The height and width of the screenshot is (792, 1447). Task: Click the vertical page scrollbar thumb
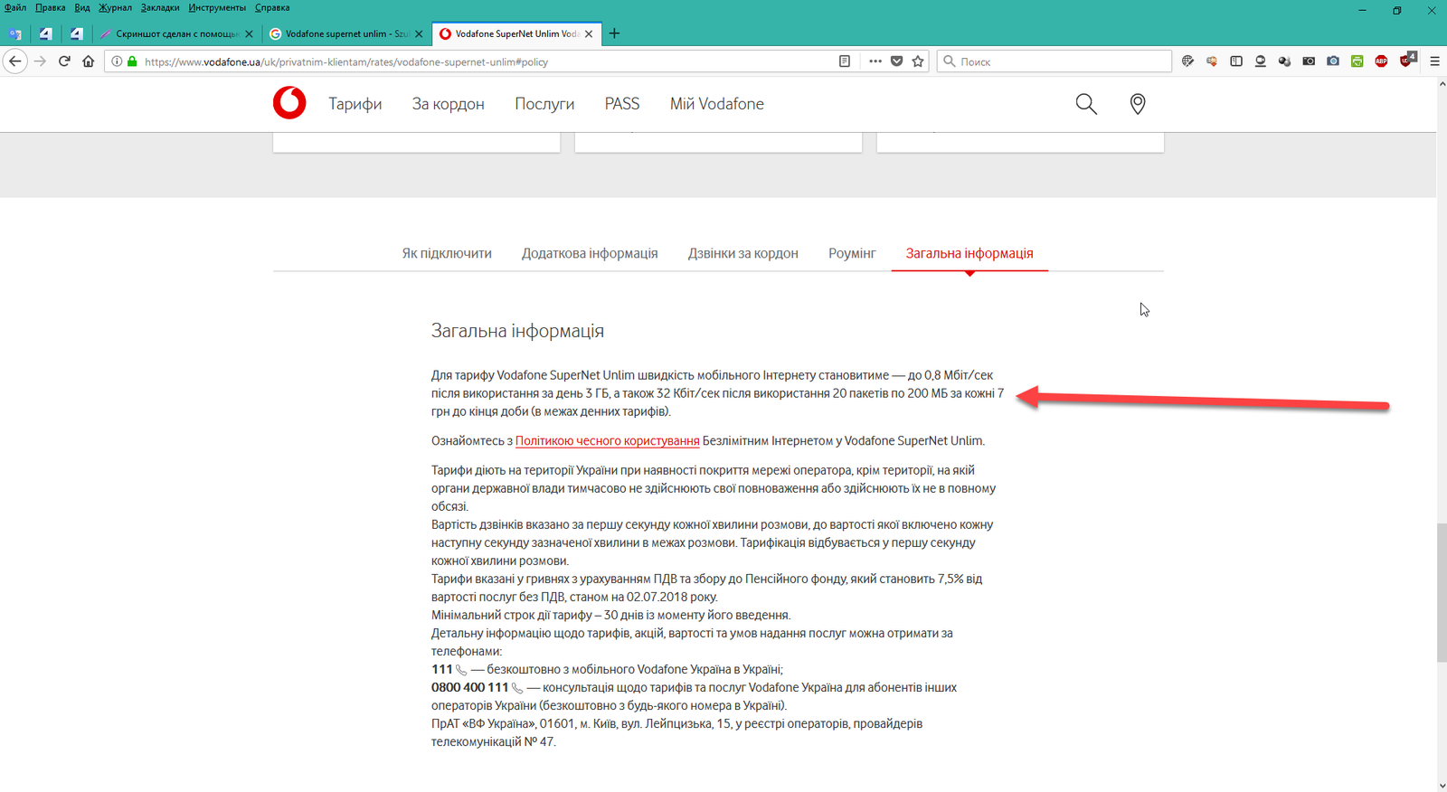[x=1442, y=593]
